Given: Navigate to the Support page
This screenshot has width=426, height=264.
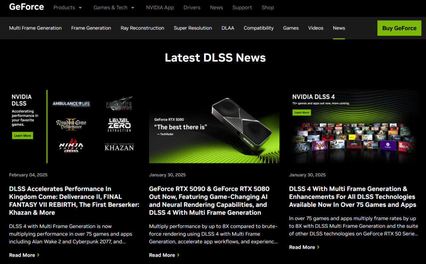Looking at the screenshot, I should 242,7.
